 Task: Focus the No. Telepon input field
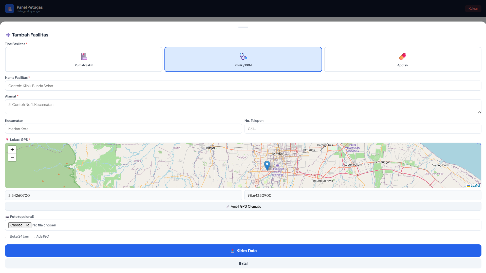pos(363,129)
